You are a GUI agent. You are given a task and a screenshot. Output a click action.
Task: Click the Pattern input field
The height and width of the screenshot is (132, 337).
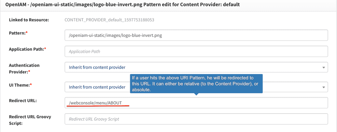196,35
